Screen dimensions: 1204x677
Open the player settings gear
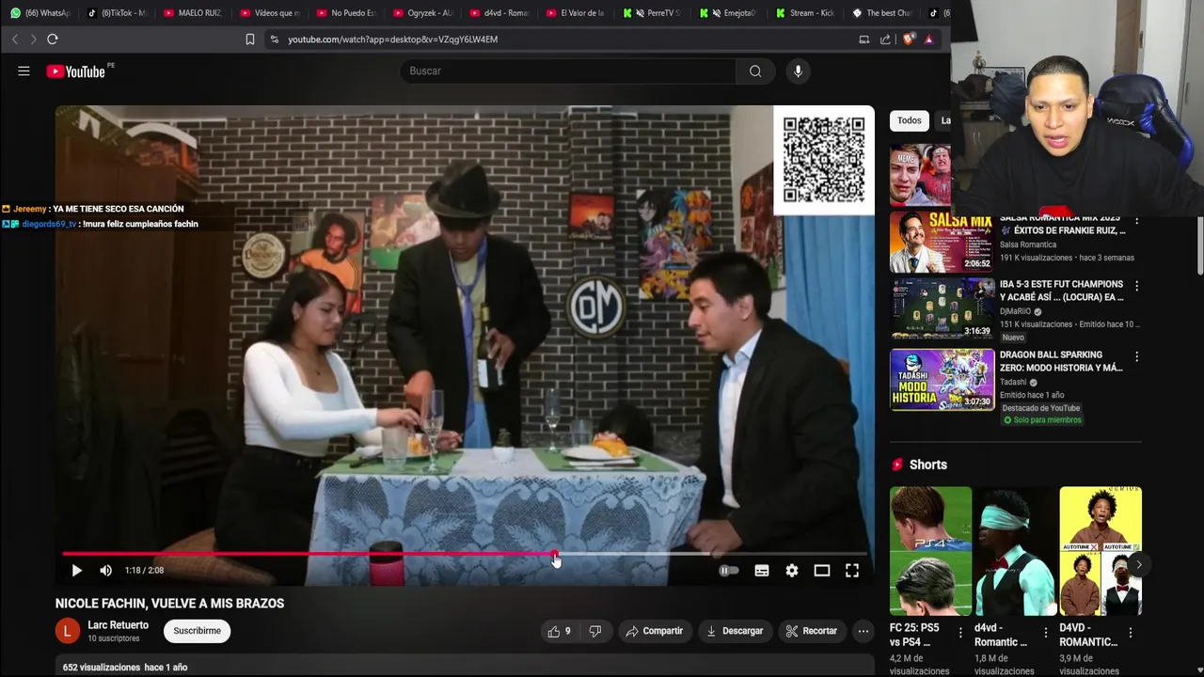(x=792, y=570)
